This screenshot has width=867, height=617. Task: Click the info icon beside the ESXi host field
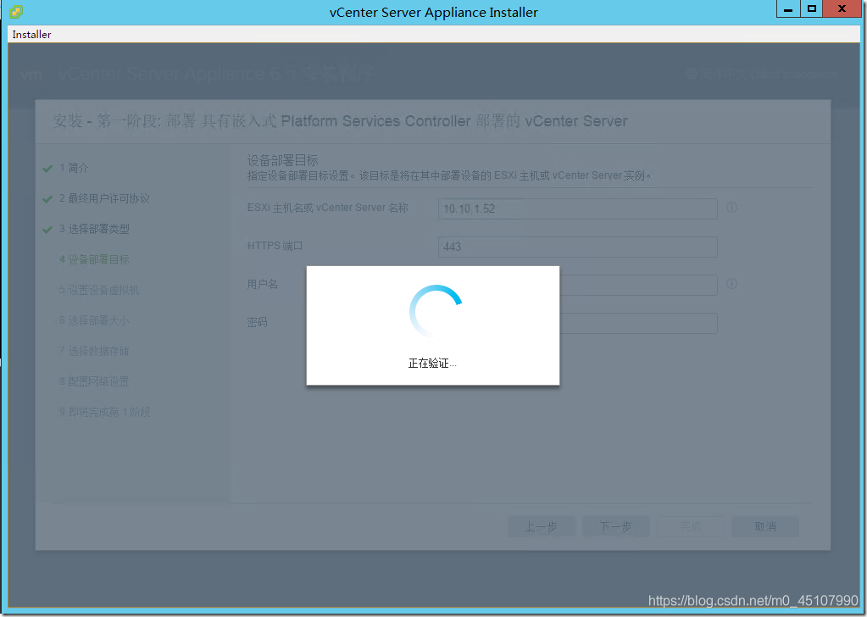[x=731, y=208]
